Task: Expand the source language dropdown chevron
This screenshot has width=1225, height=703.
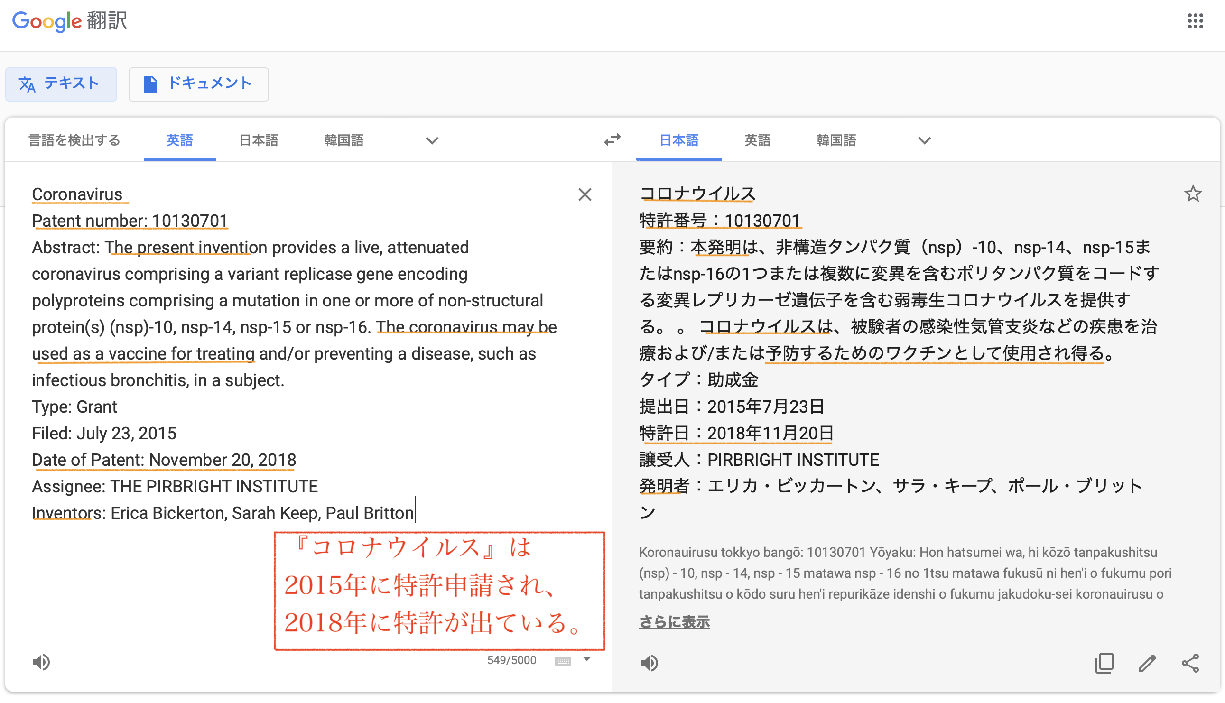Action: click(432, 140)
